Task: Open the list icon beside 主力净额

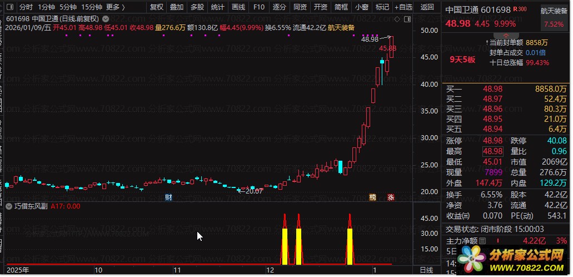Action: tap(482, 241)
